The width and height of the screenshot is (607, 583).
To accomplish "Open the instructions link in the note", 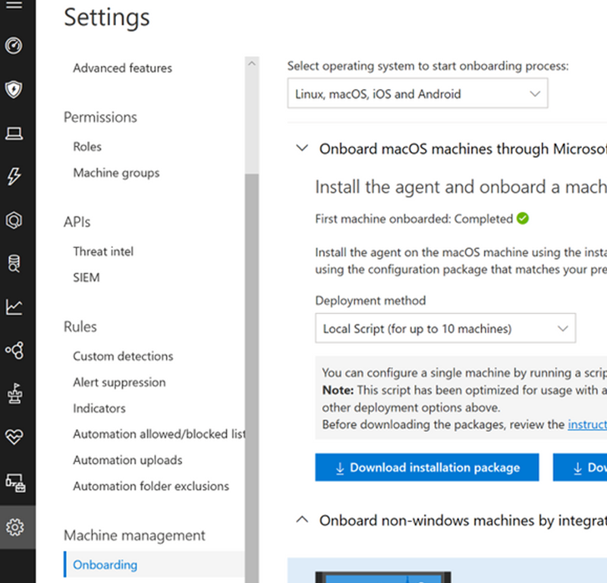I will [x=587, y=424].
